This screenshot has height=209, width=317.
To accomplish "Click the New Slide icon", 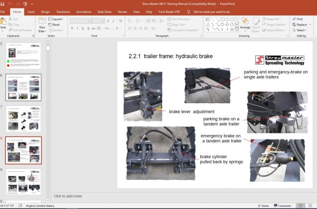I will click(x=42, y=21).
